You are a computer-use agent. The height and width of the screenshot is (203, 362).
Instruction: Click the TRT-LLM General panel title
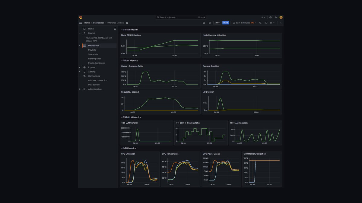[129, 123]
